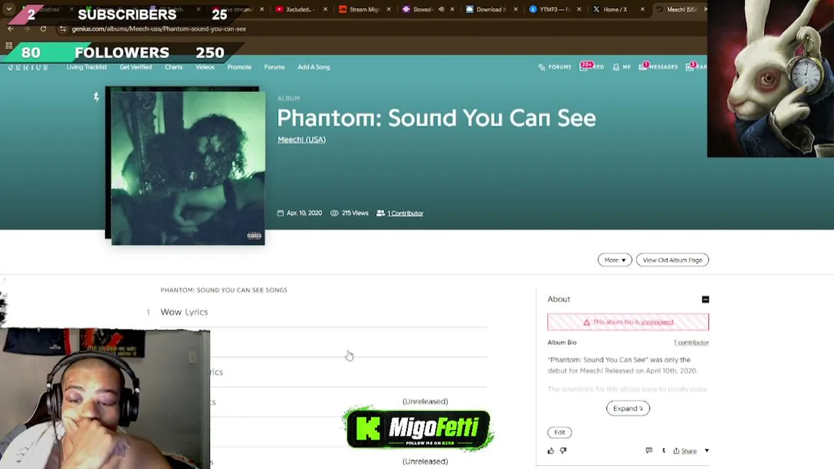The image size is (834, 469).
Task: Click the 215 Views count
Action: [349, 213]
